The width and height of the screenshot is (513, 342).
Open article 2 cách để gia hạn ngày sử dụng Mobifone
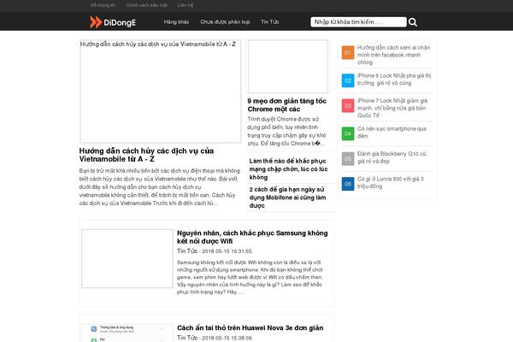tap(287, 198)
